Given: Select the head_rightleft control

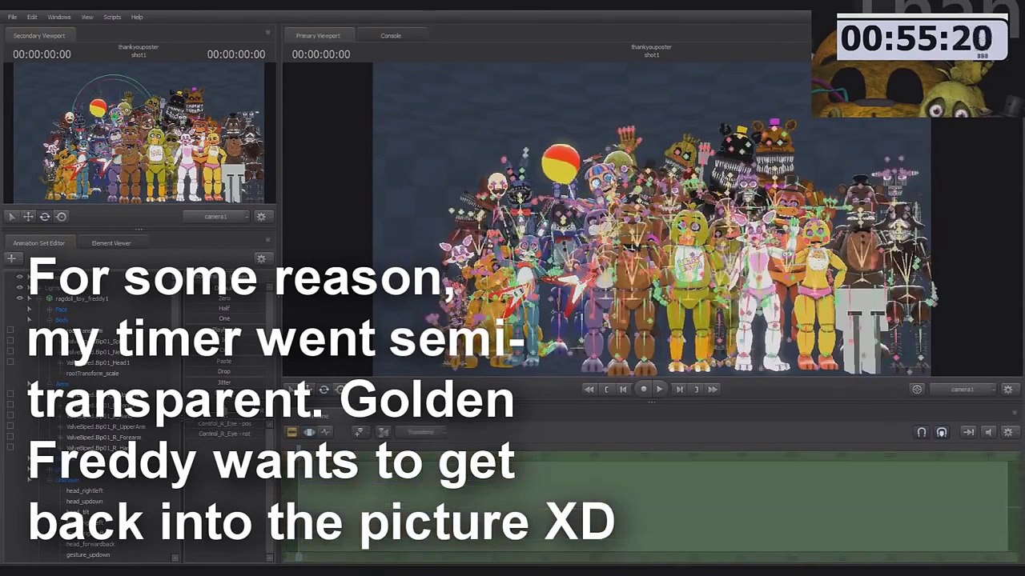Looking at the screenshot, I should click(x=84, y=490).
